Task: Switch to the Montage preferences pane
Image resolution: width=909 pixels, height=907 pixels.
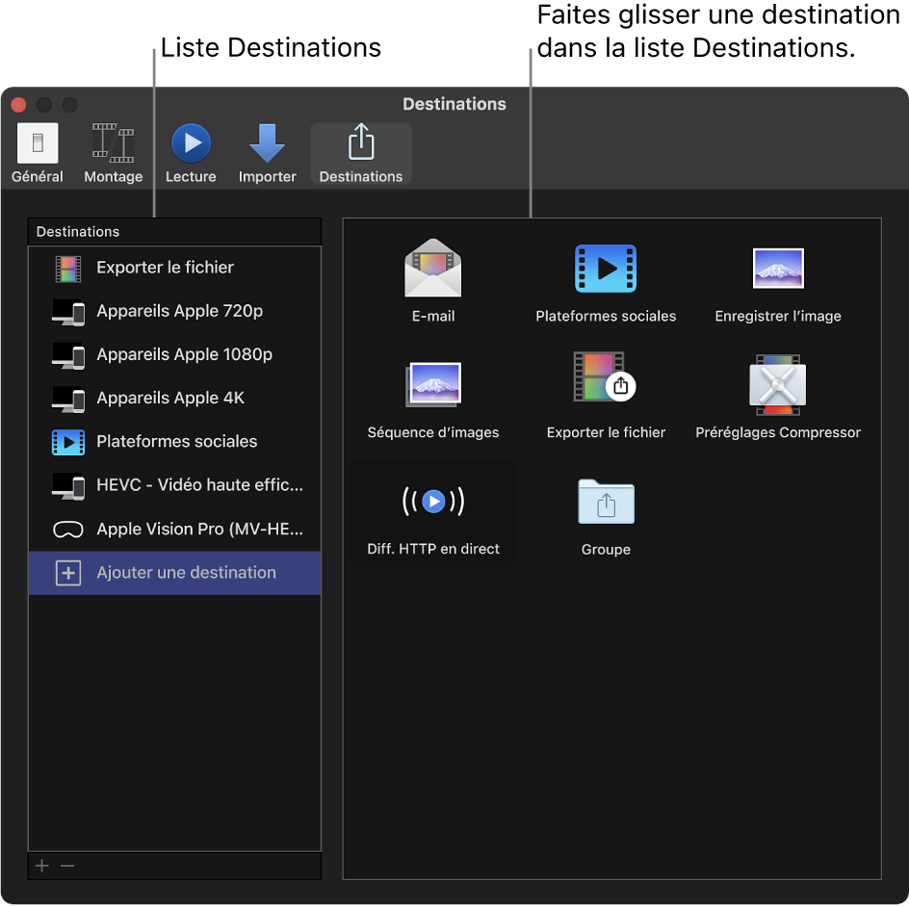Action: (x=113, y=152)
